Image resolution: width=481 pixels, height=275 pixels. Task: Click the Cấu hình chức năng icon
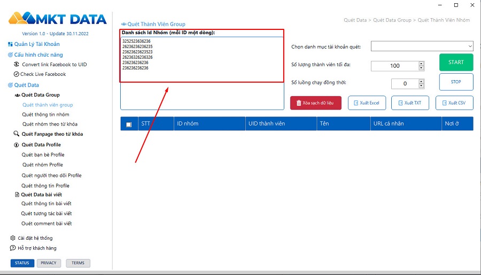[x=10, y=55]
